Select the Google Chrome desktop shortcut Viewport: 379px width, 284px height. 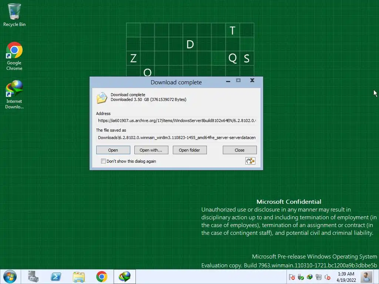click(x=14, y=56)
